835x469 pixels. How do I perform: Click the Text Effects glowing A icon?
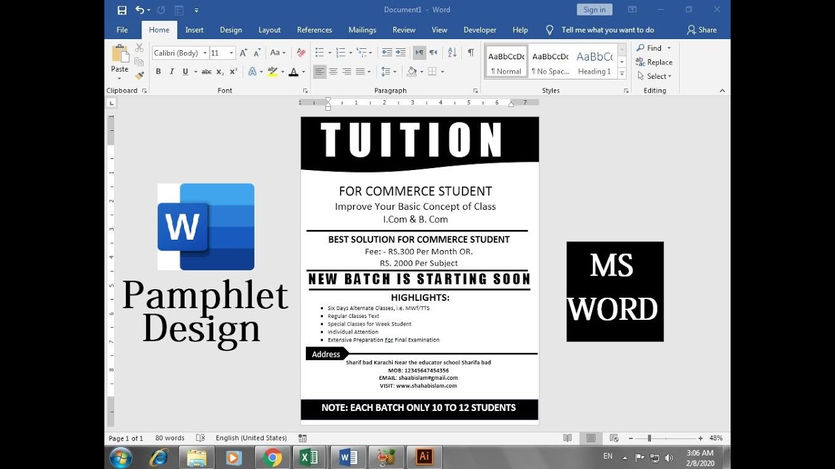(x=252, y=72)
